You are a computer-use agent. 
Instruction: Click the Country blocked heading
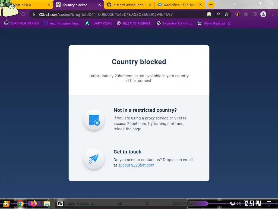[x=139, y=62]
